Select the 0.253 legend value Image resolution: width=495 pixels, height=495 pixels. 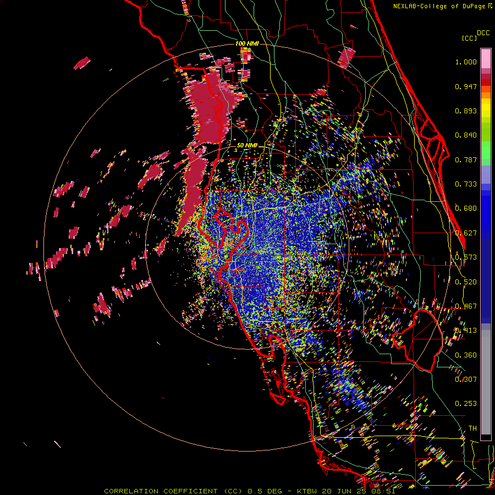click(466, 404)
